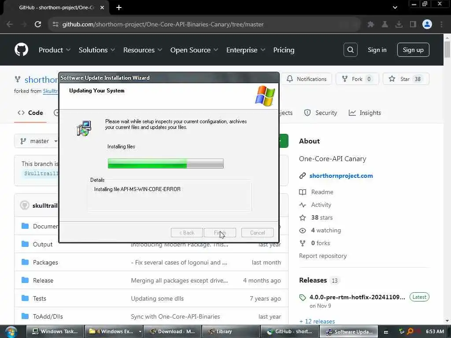
Task: Click the Windows Start orb
Action: click(x=11, y=332)
